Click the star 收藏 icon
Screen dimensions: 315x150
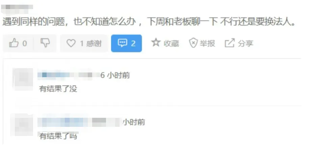point(156,43)
